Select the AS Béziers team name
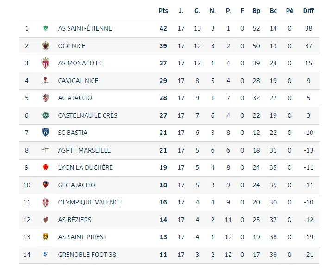Viewport: 325px width, 268px height. coord(75,220)
